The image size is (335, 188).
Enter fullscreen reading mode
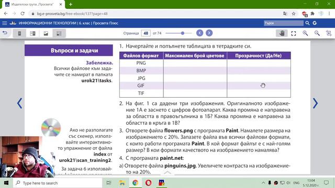pyautogui.click(x=293, y=33)
